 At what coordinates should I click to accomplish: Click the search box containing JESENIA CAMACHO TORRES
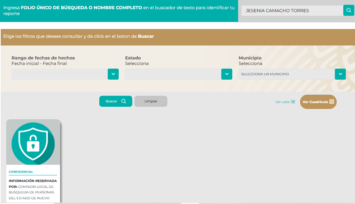(x=292, y=11)
